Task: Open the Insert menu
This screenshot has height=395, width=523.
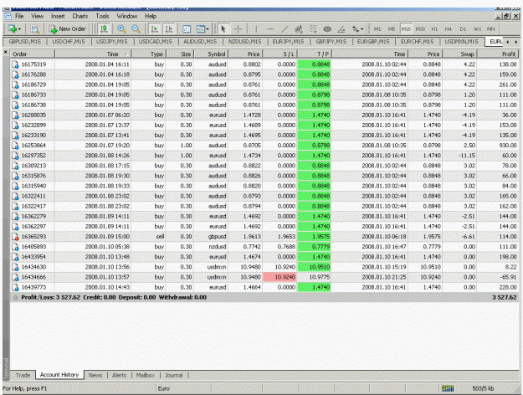Action: click(58, 16)
